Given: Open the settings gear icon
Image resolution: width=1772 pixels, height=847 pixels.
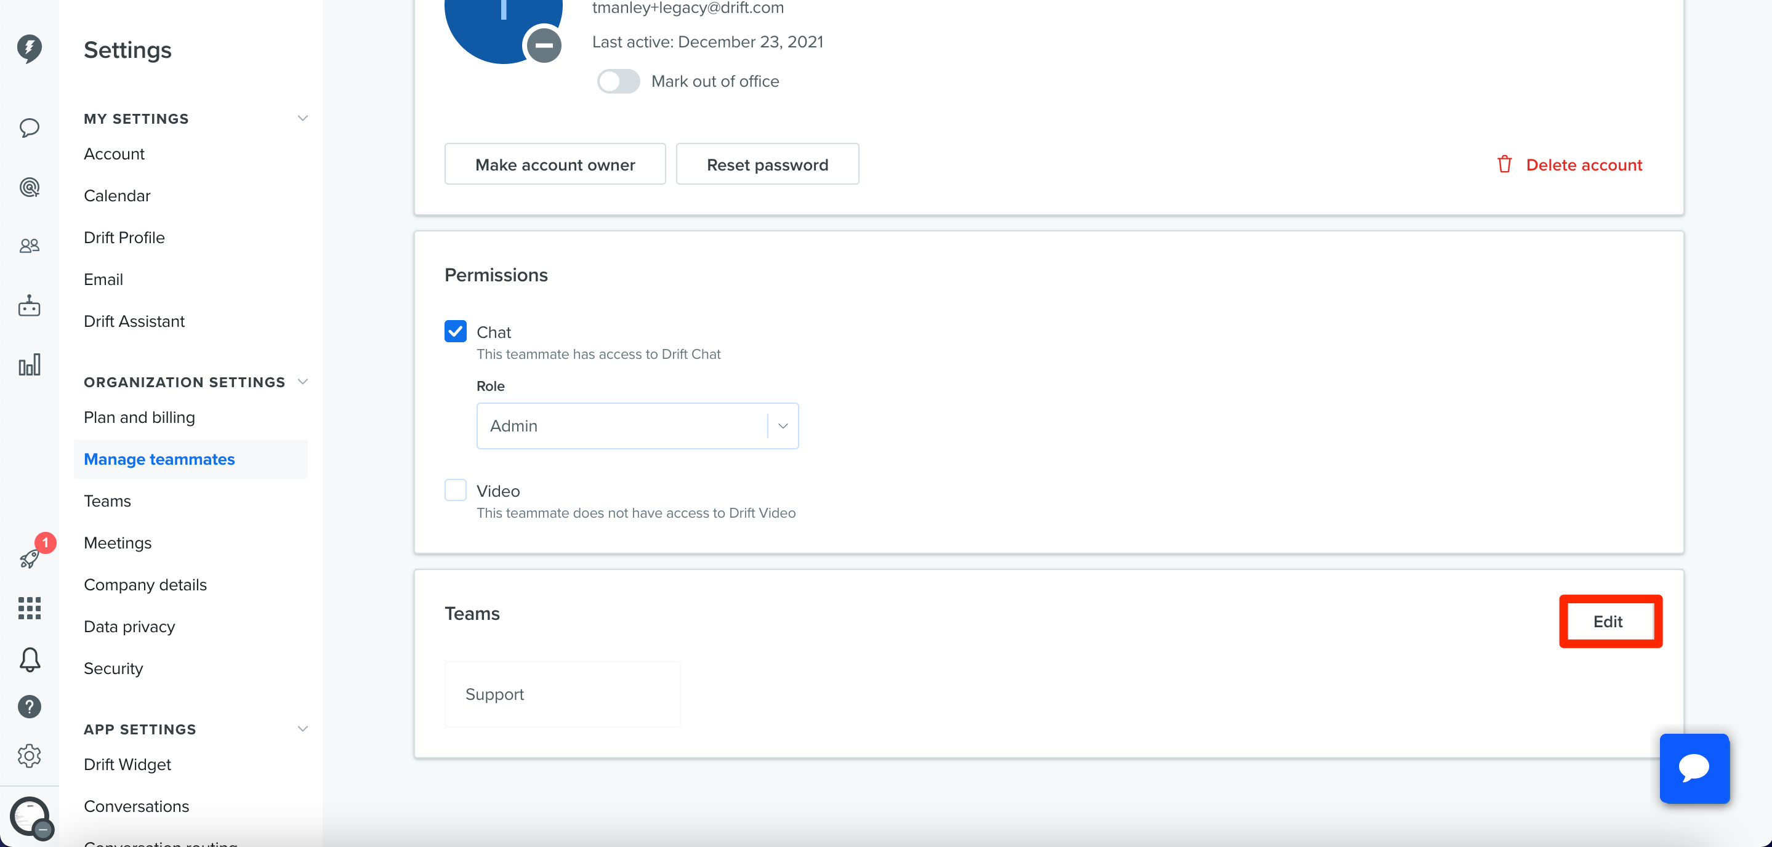Looking at the screenshot, I should (29, 755).
